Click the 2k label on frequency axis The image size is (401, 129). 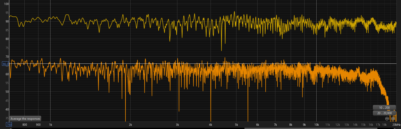click(130, 124)
